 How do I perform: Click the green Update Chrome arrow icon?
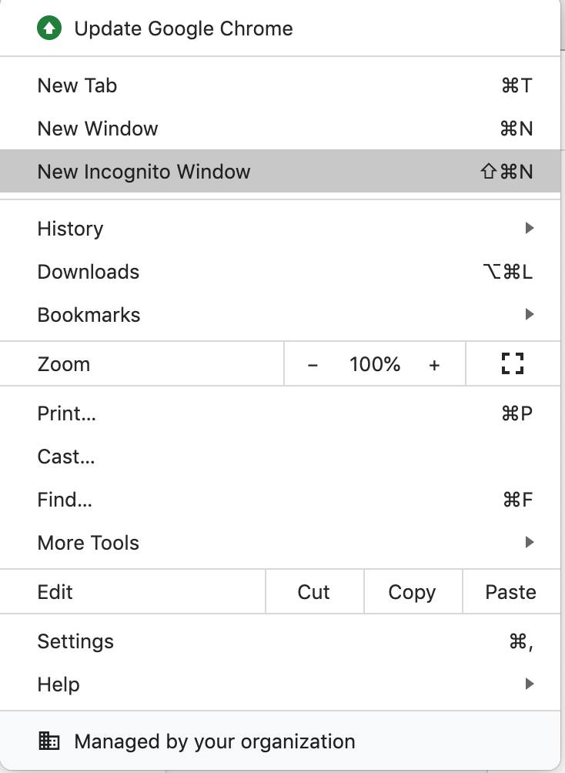[49, 29]
